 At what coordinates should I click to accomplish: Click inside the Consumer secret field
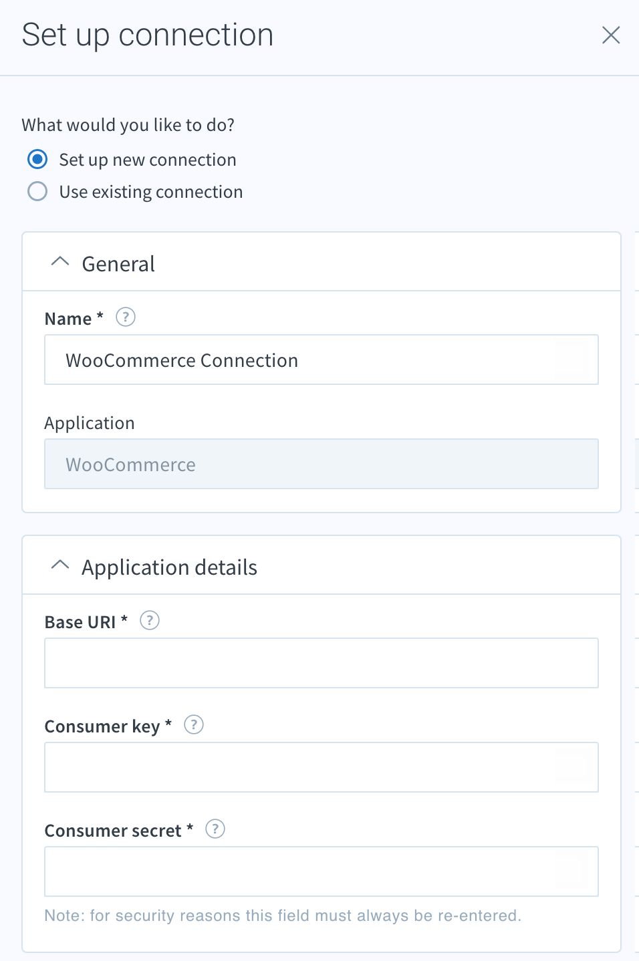(322, 871)
